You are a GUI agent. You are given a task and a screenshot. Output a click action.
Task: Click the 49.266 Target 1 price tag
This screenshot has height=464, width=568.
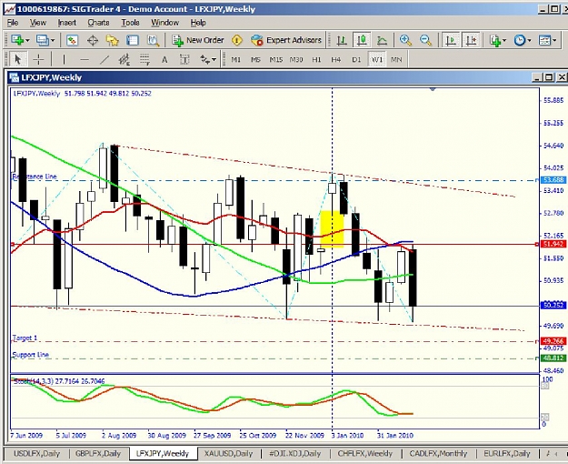point(553,341)
